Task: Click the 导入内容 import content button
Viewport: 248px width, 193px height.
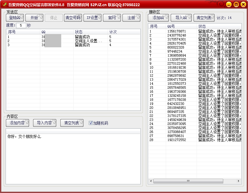Action: click(45, 123)
